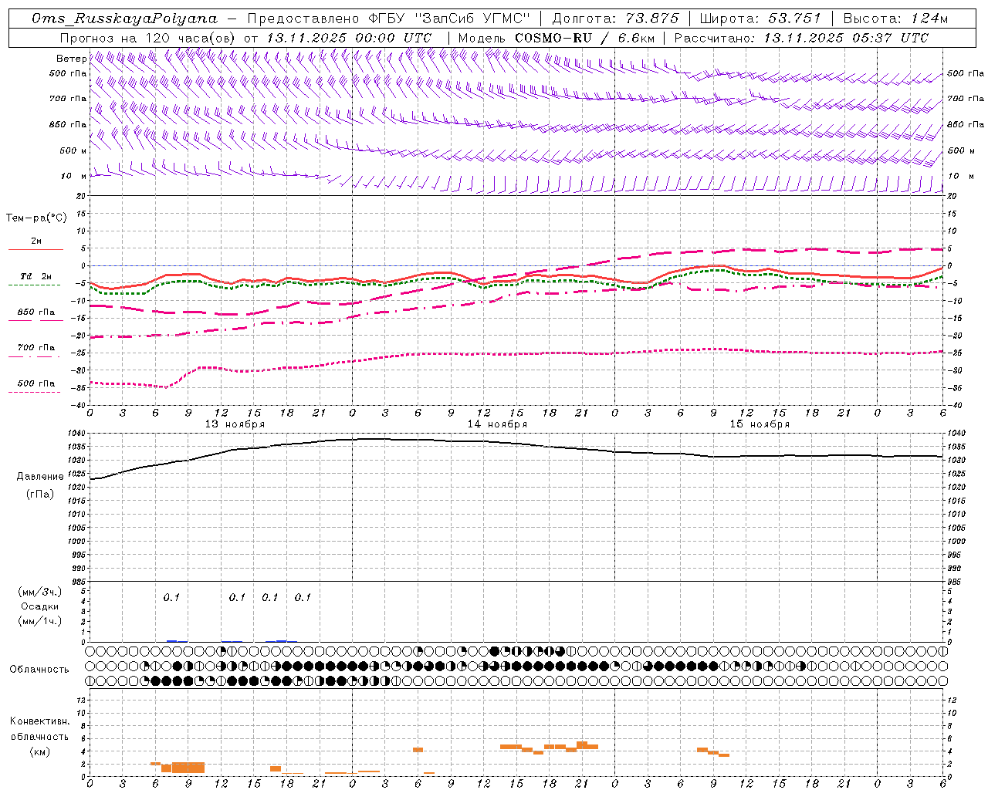
Task: Click the dotted line sample under 500 гПа legend
Action: [x=34, y=392]
